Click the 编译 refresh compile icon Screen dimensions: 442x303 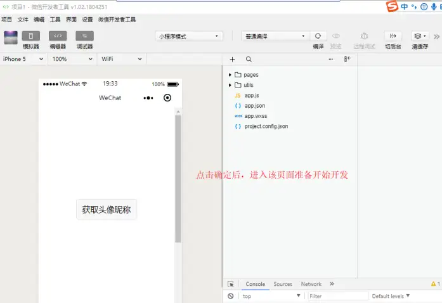(318, 36)
